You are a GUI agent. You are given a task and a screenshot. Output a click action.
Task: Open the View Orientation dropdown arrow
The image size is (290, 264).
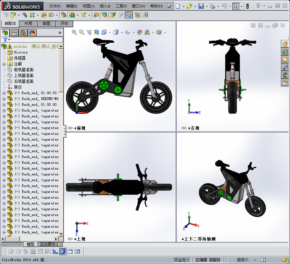coord(110,33)
